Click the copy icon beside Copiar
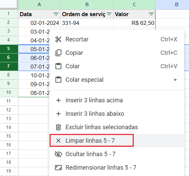 point(58,53)
